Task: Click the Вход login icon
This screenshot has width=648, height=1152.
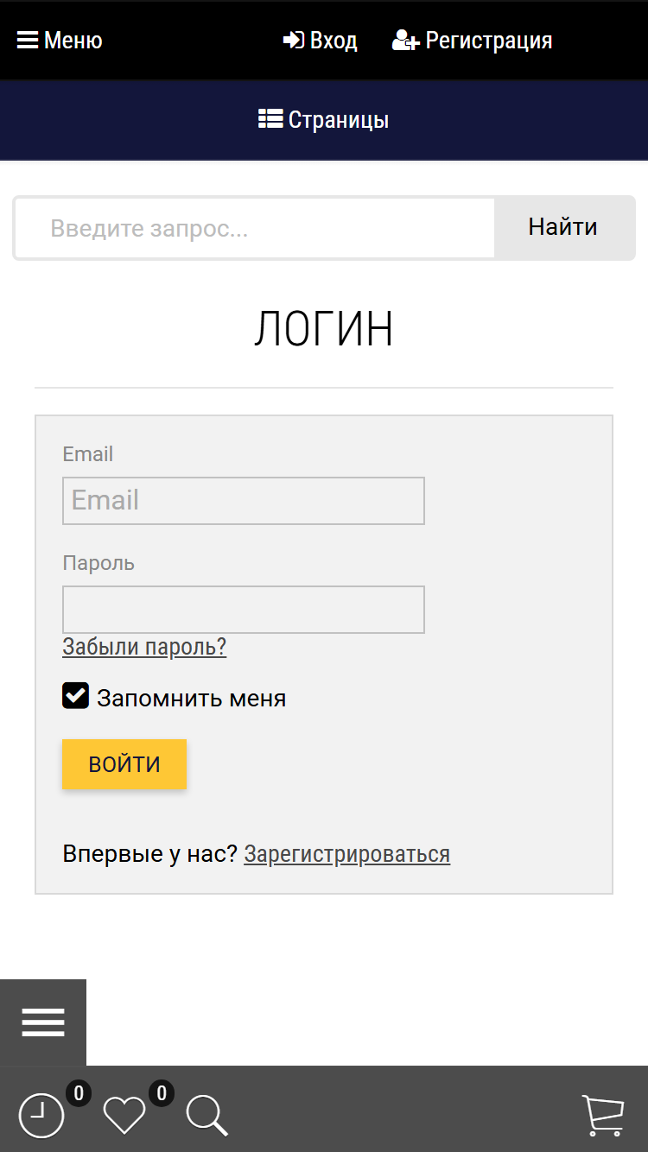Action: 294,41
